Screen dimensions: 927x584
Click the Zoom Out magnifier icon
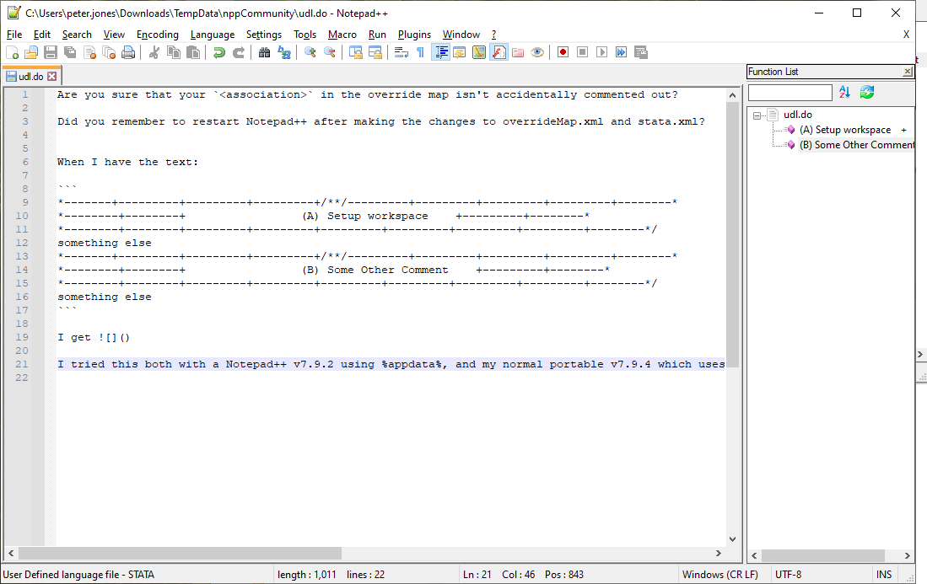329,52
